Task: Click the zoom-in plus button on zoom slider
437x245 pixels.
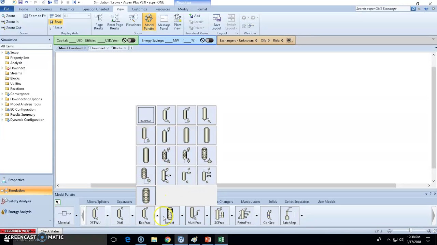Action: (x=429, y=231)
